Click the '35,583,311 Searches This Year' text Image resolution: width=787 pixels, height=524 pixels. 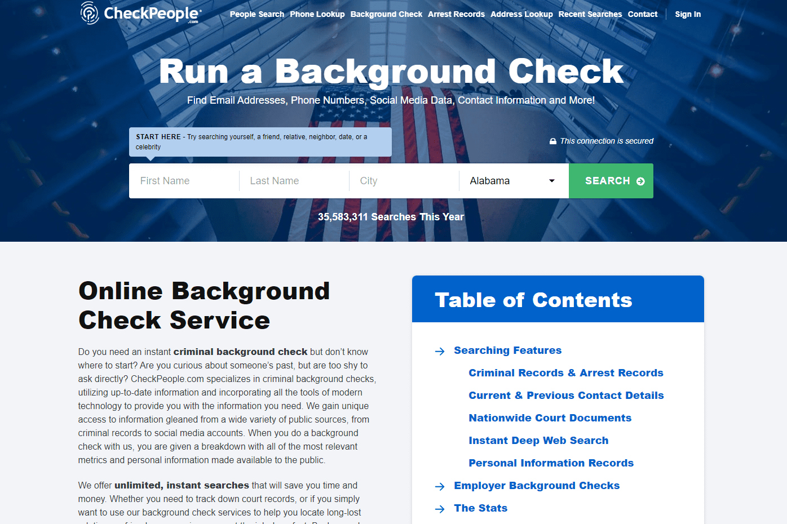[391, 217]
